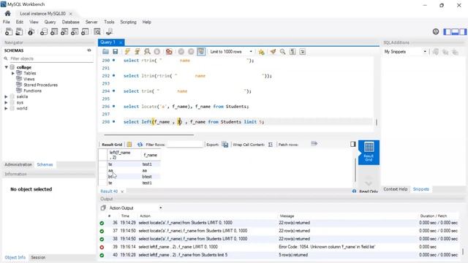Open the Database menu

point(70,22)
